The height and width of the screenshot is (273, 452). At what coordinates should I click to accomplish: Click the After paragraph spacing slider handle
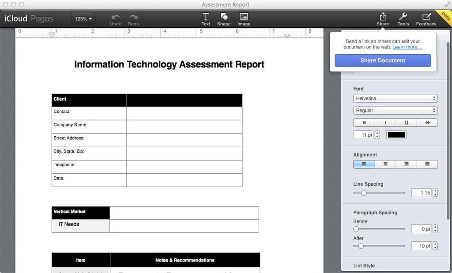coord(361,246)
